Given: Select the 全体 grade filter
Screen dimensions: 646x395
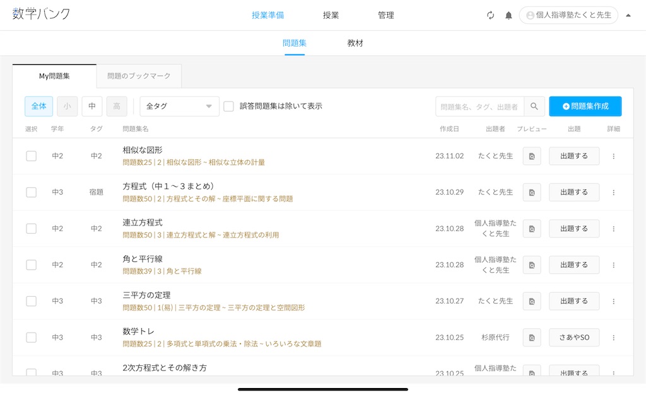Looking at the screenshot, I should click(x=38, y=106).
